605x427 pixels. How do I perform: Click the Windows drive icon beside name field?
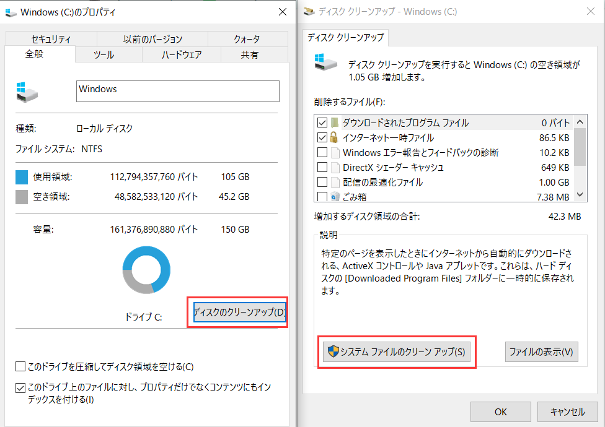27,92
